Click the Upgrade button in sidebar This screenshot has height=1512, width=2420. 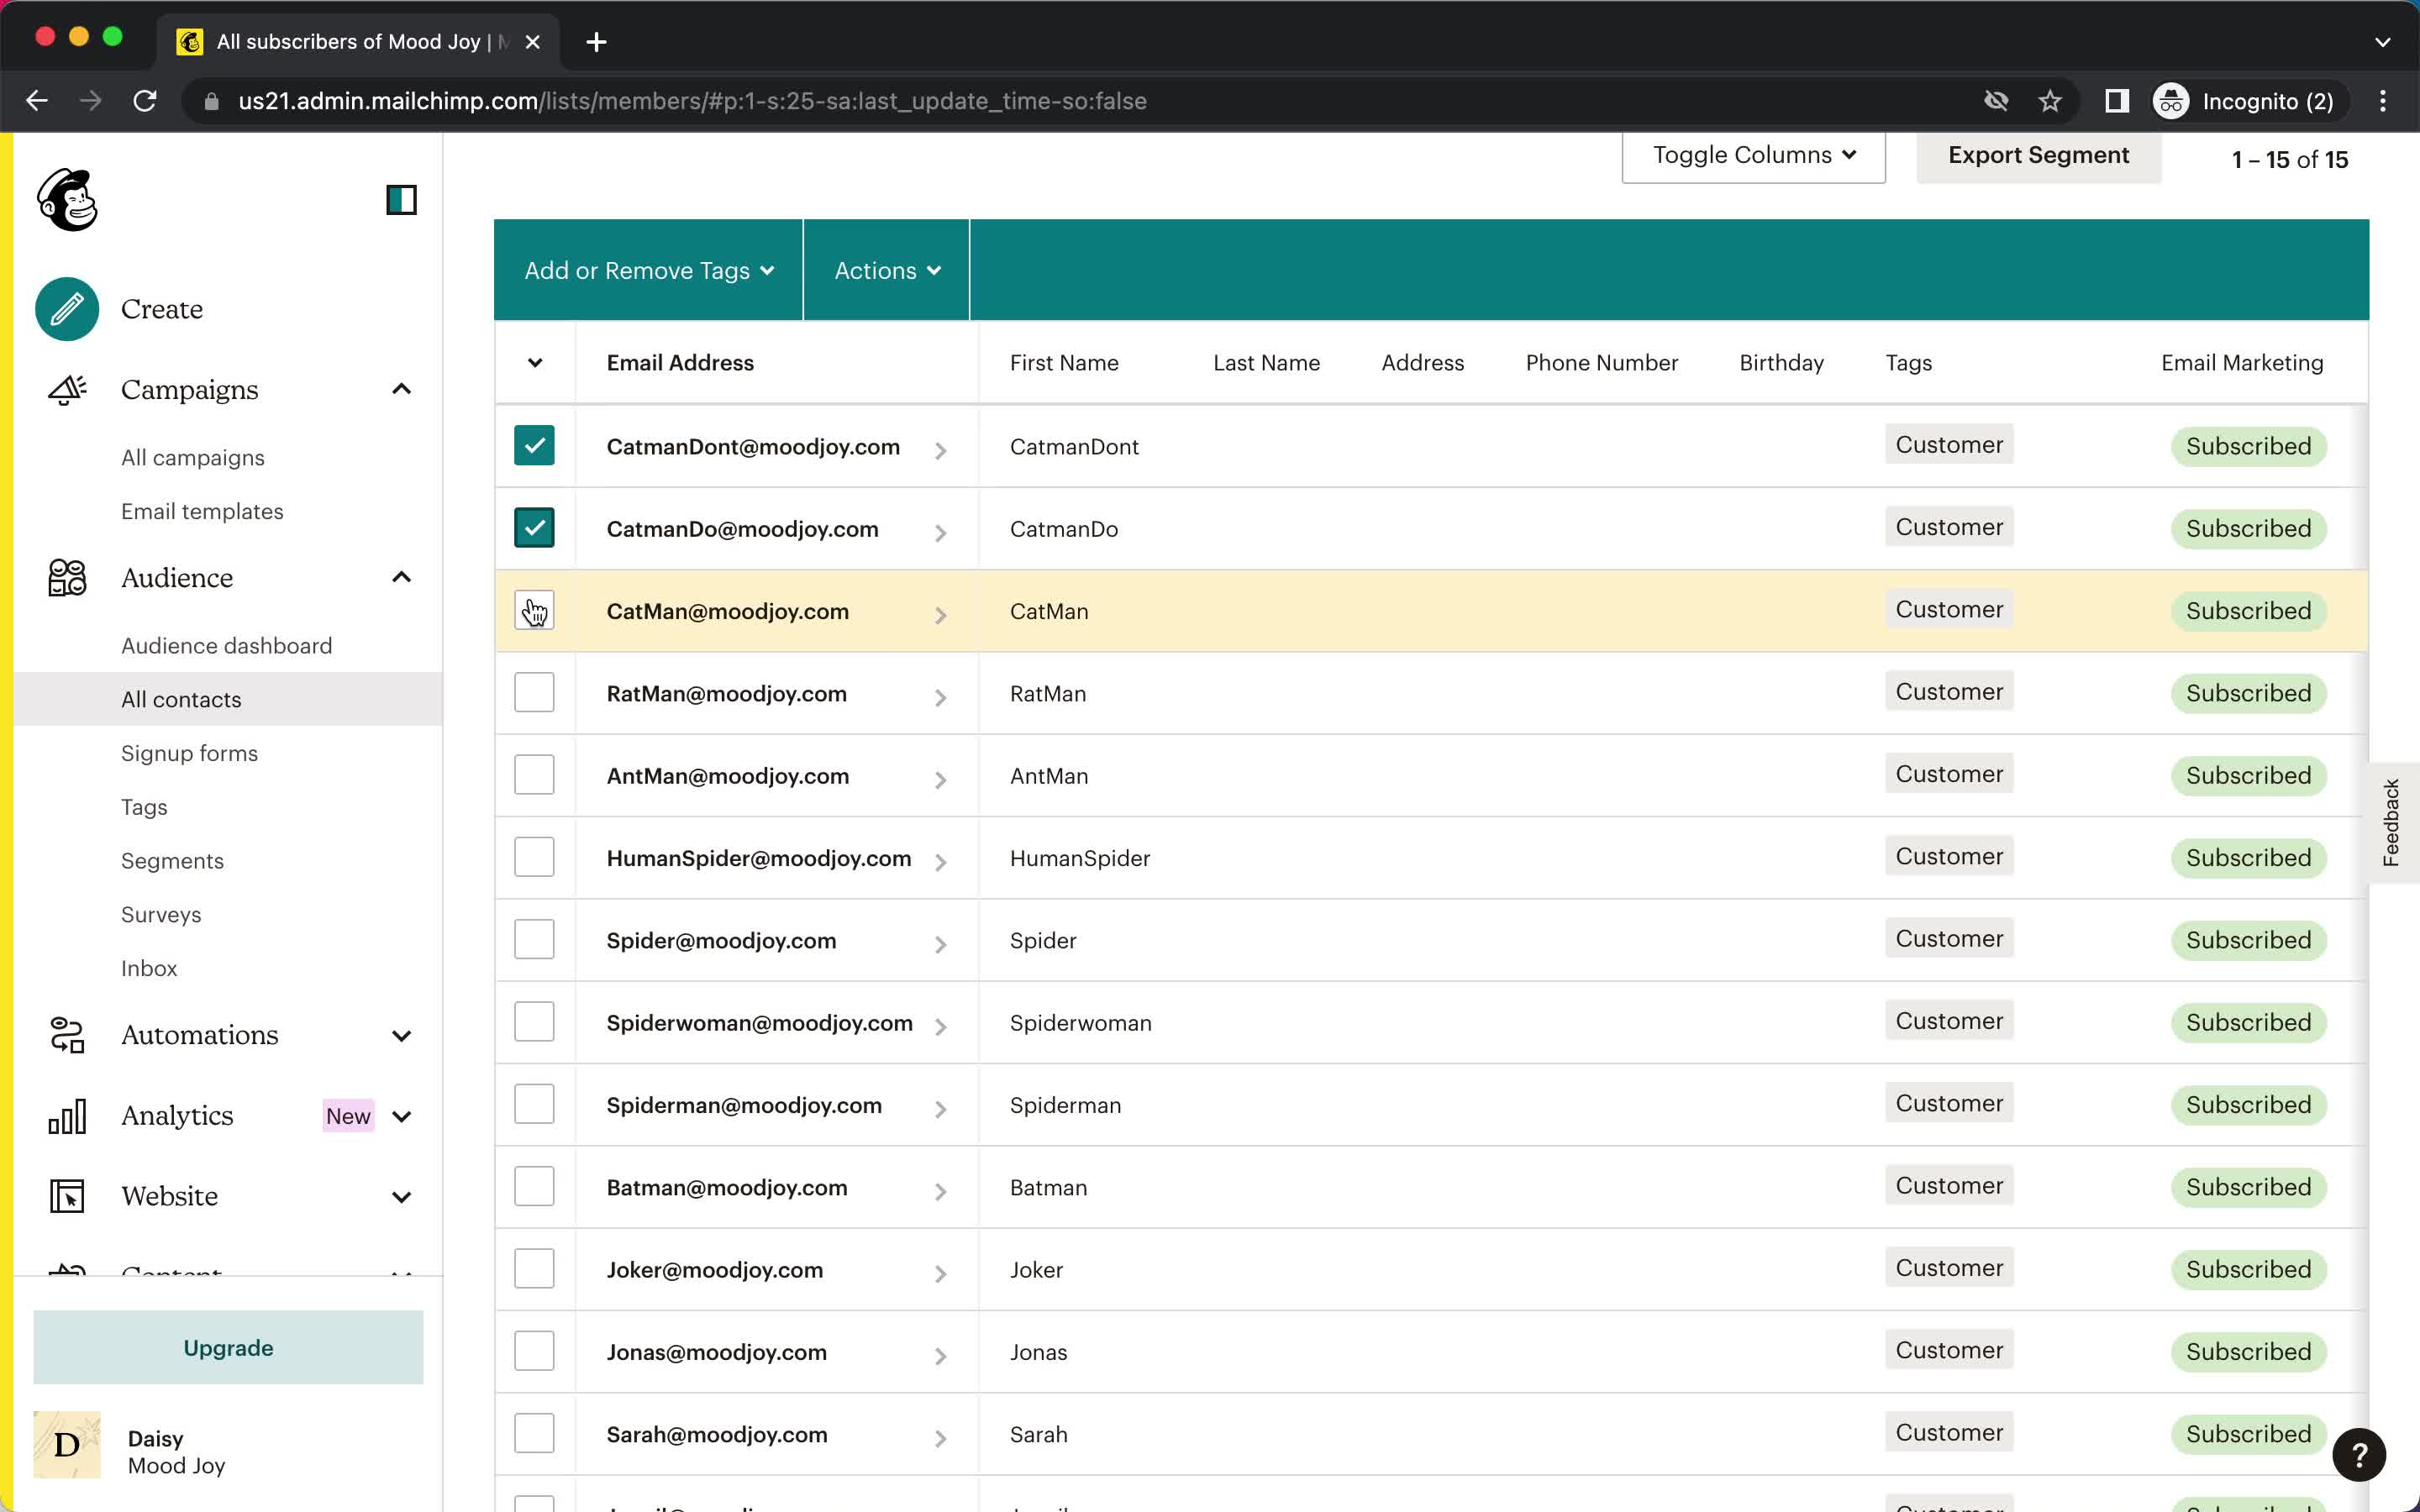point(229,1347)
